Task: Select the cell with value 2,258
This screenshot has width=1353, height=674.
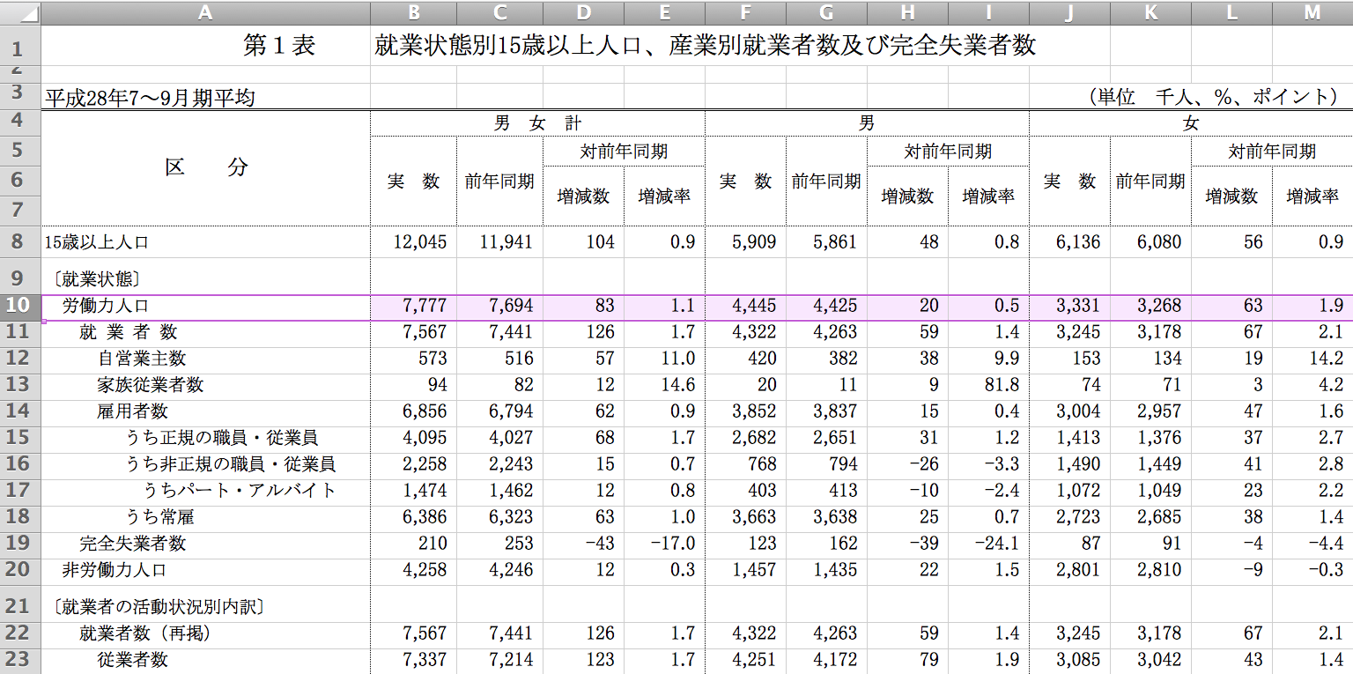Action: (x=413, y=464)
